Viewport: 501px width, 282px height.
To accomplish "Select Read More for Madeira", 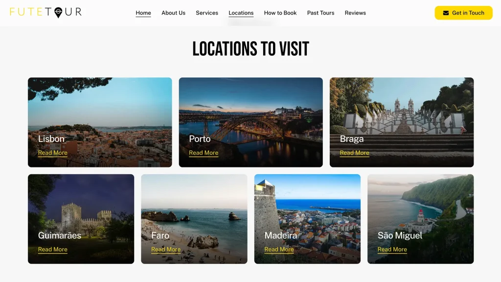I will [x=279, y=250].
